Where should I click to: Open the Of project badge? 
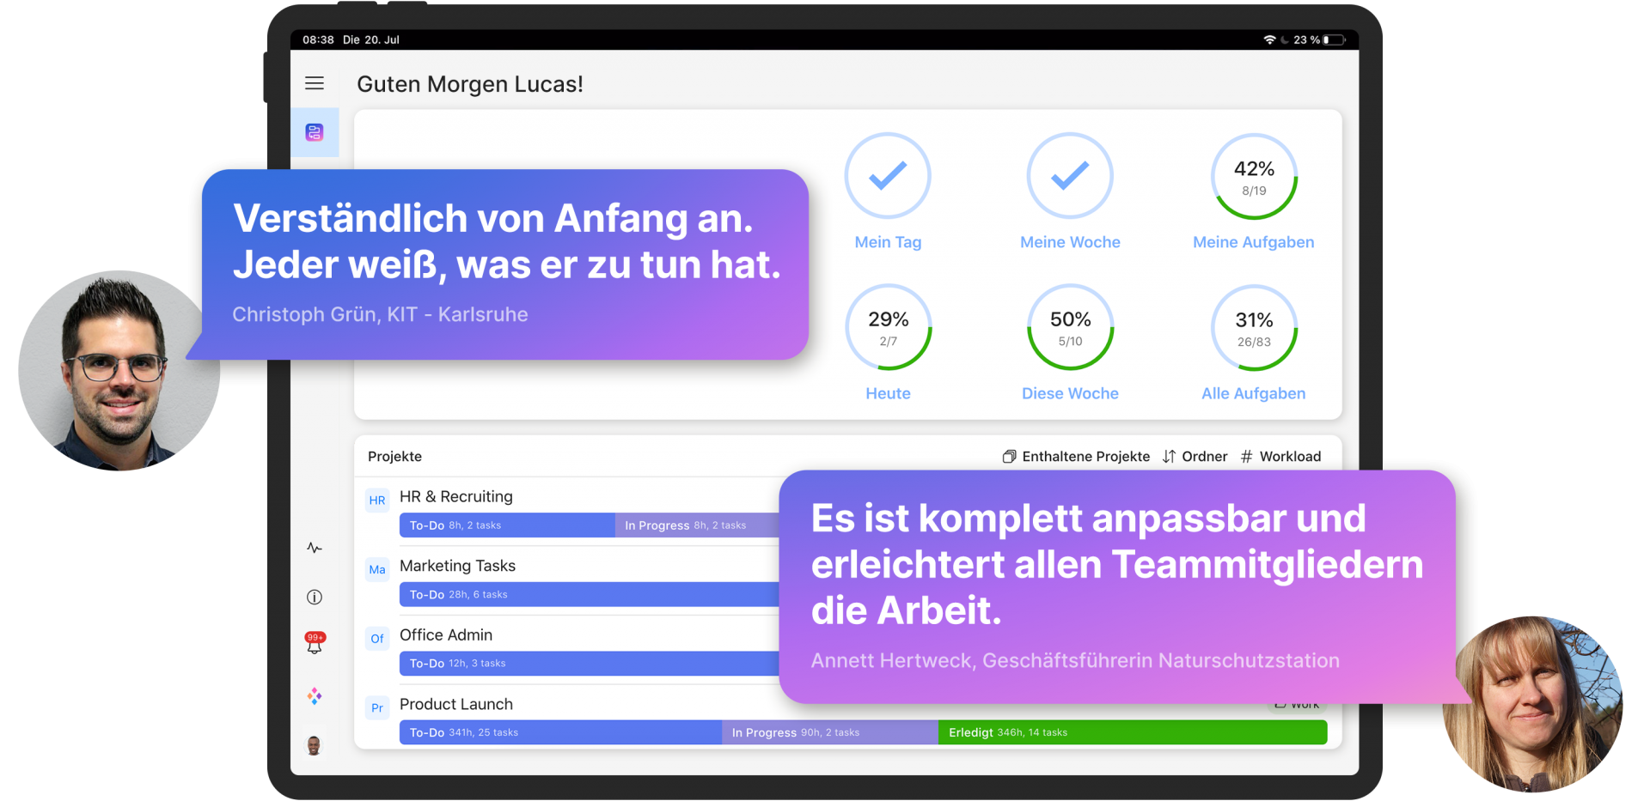[377, 639]
